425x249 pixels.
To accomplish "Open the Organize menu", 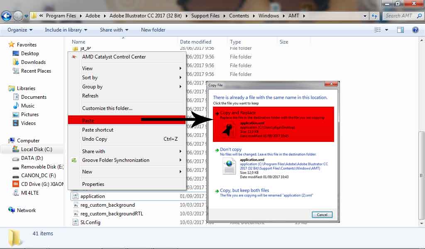I will pyautogui.click(x=20, y=30).
